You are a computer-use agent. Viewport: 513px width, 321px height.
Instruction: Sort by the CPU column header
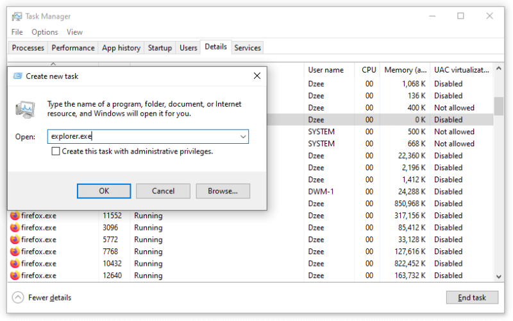pyautogui.click(x=367, y=70)
